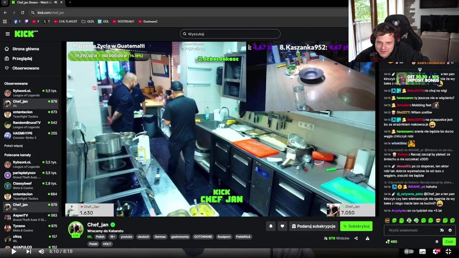Click username dj_sztywna_pala in chat
This screenshot has height=258, width=459.
(x=410, y=194)
